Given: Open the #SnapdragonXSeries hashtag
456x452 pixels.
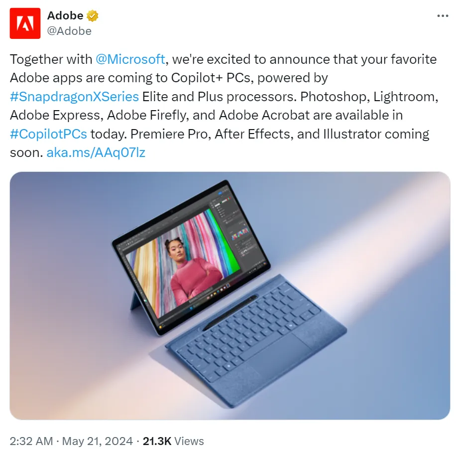Looking at the screenshot, I should pos(75,97).
